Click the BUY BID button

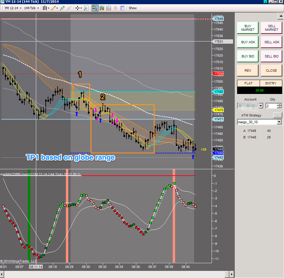247,56
